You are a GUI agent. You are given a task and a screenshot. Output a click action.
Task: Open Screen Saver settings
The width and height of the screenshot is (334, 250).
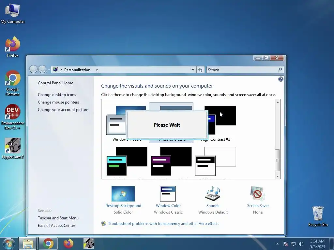(258, 200)
